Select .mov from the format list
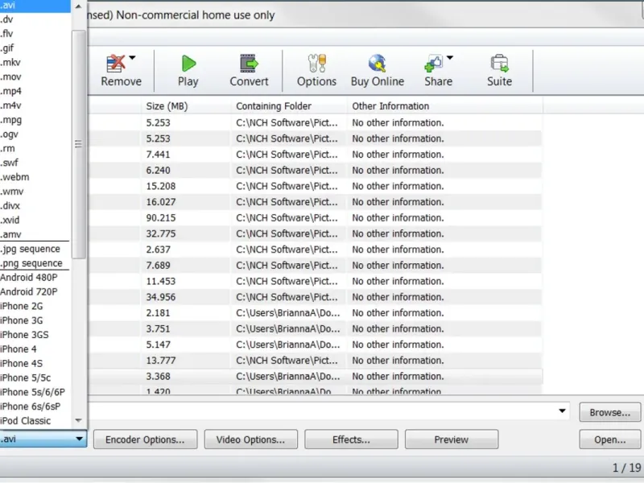 click(x=35, y=76)
